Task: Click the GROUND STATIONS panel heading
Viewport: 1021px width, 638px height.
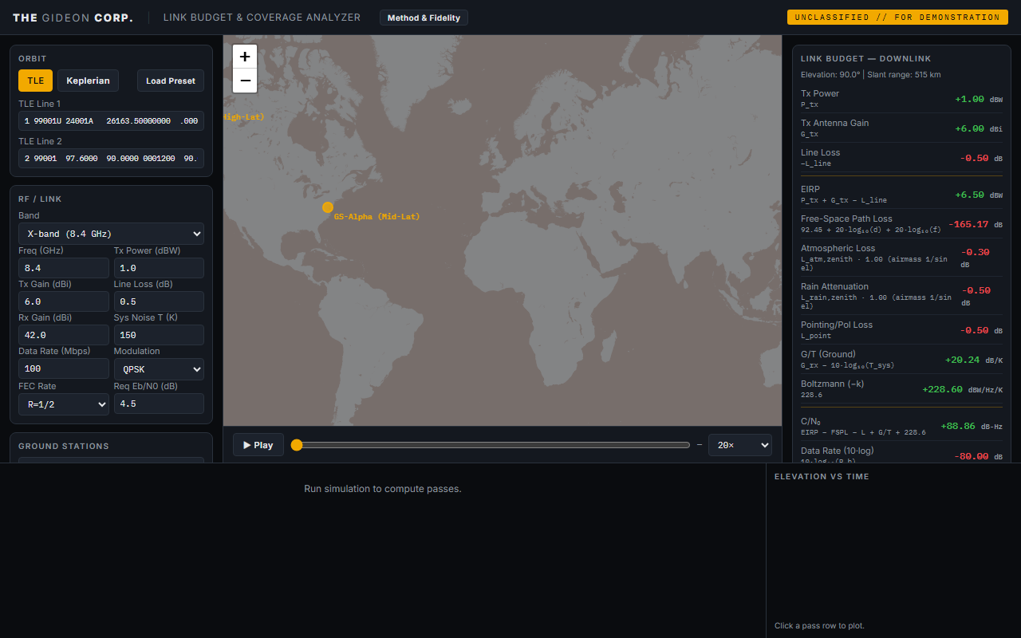Action: [64, 446]
